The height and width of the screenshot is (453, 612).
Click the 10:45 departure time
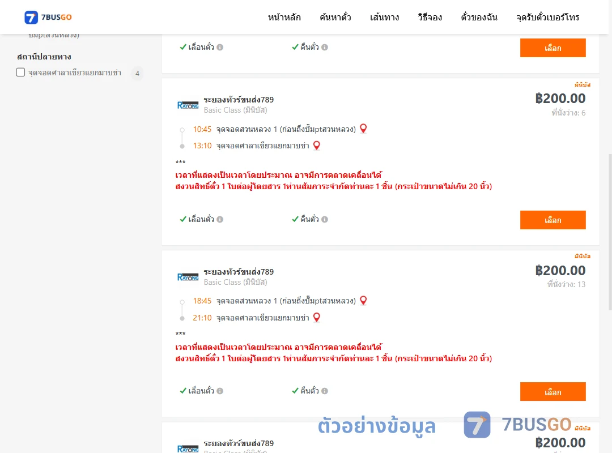202,129
